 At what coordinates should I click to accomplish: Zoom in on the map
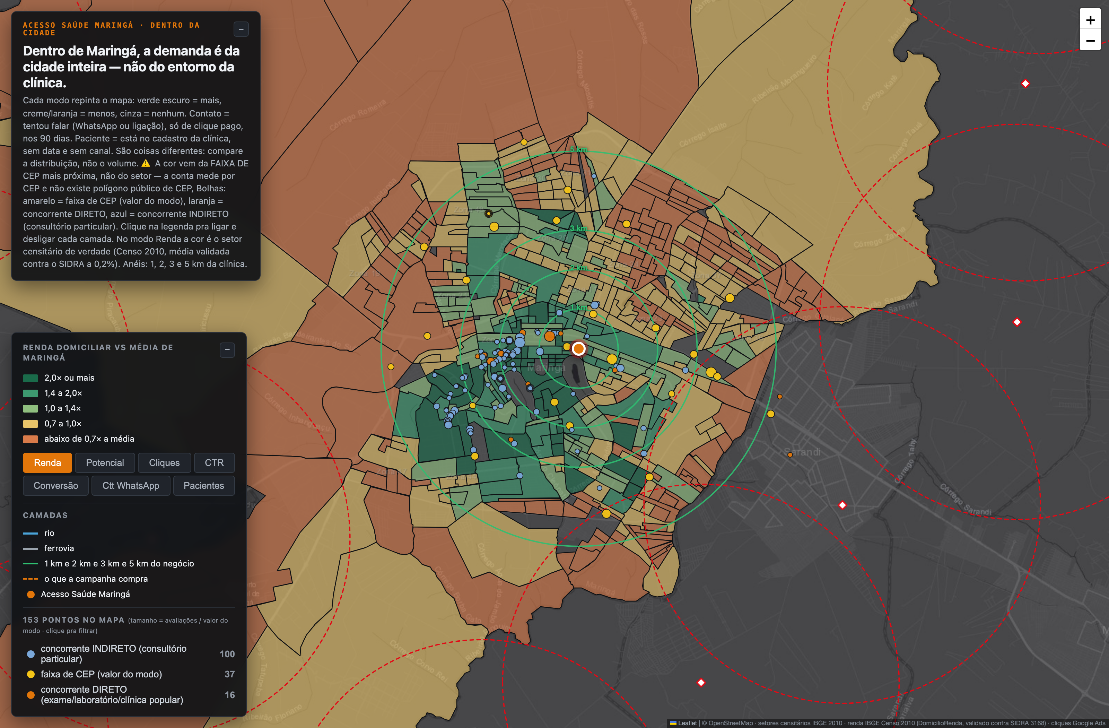tap(1090, 20)
